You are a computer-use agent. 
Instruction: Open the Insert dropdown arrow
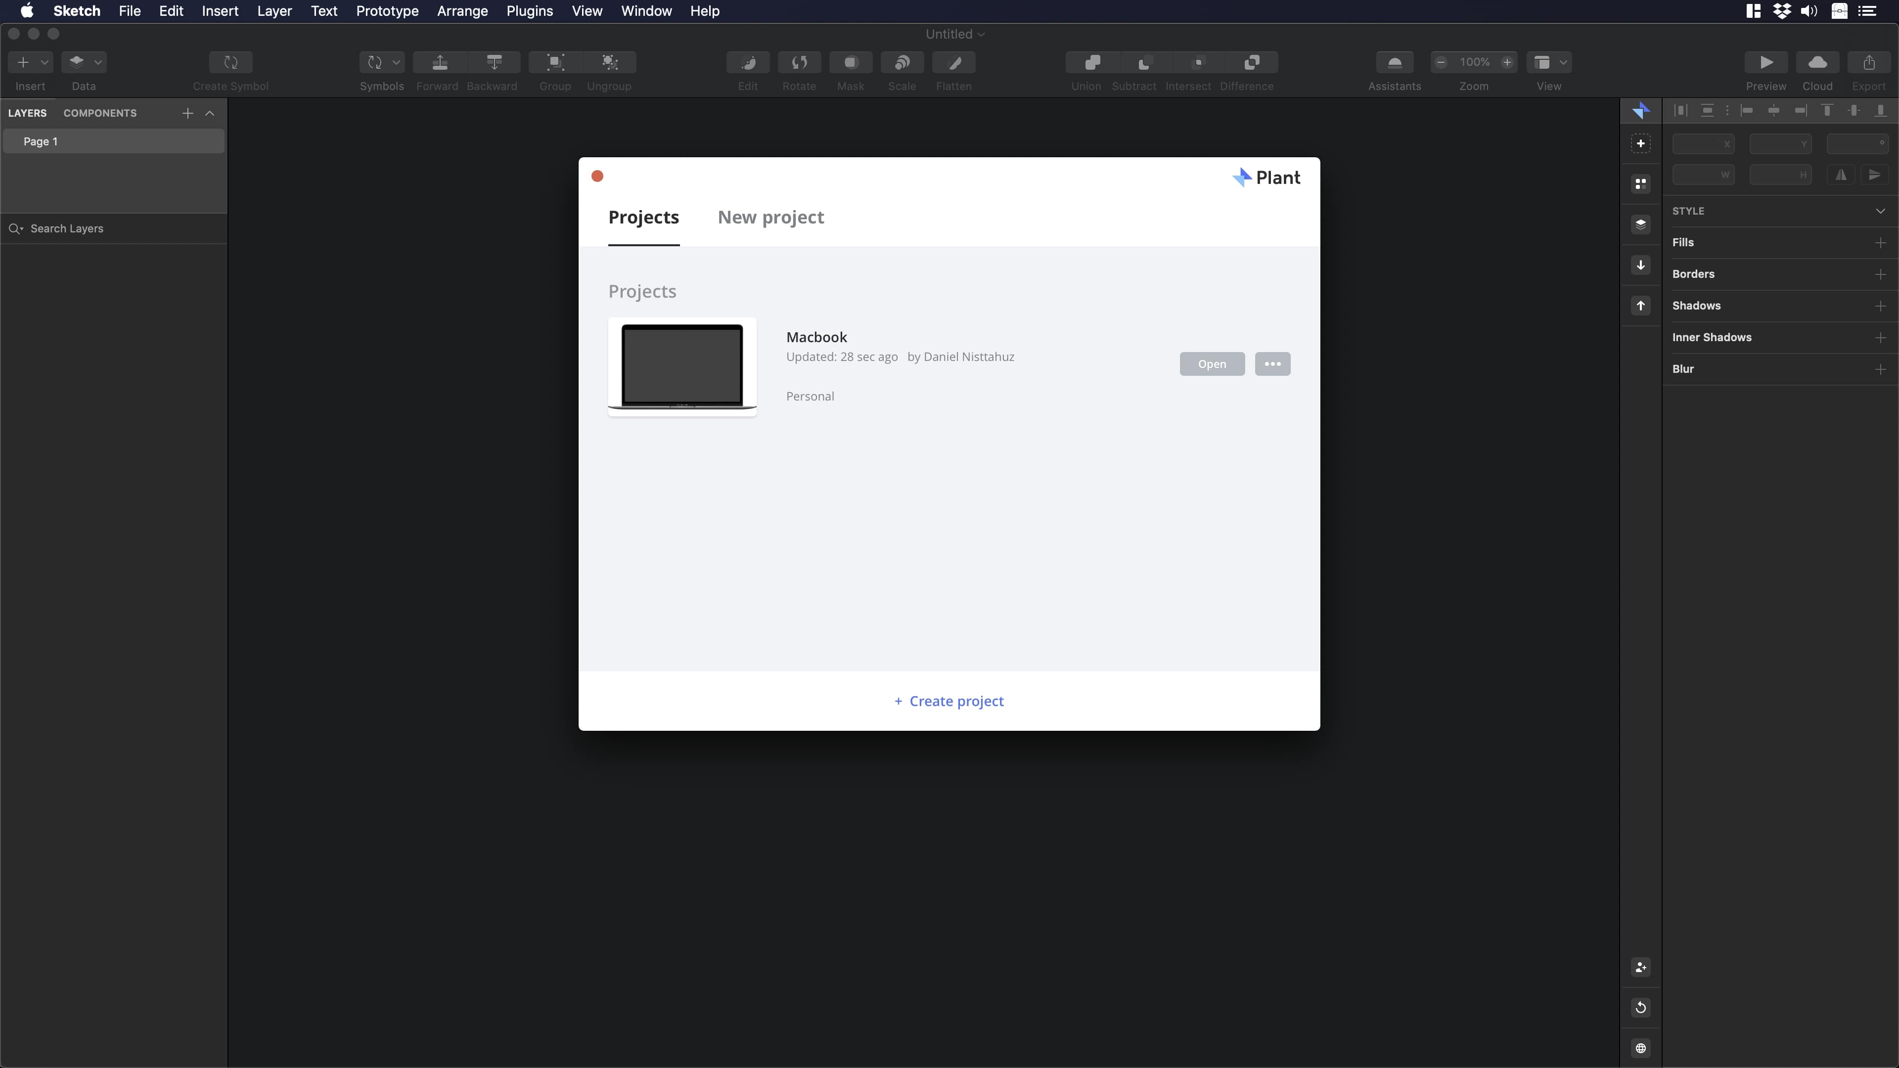coord(44,63)
